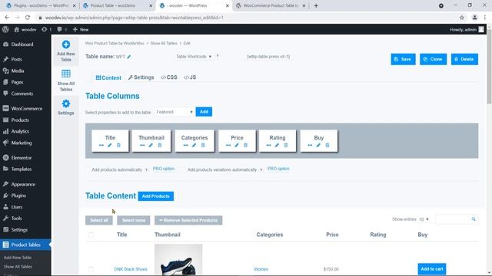Edit the Price column pencil icon
This screenshot has width=492, height=276.
point(237,145)
